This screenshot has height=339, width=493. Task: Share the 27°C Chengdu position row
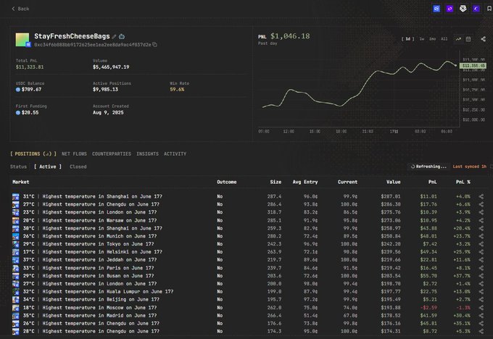[481, 204]
